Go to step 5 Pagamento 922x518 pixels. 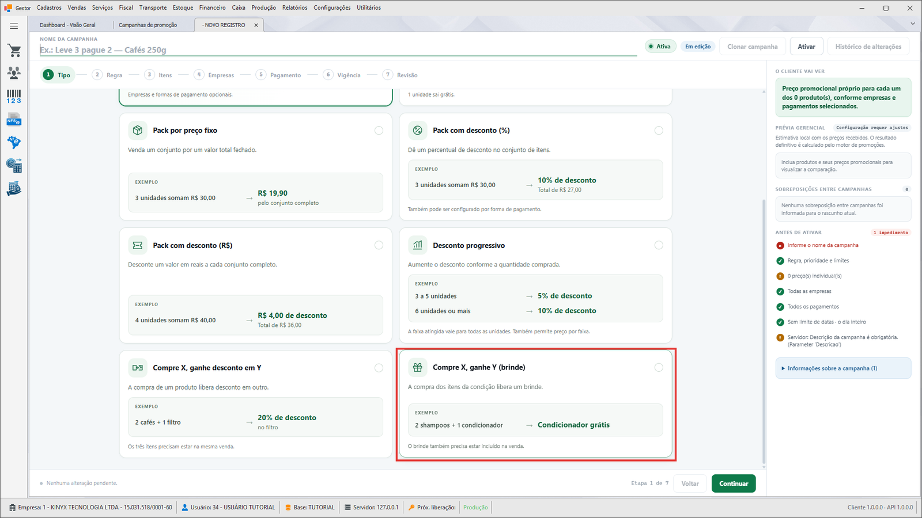(x=279, y=75)
